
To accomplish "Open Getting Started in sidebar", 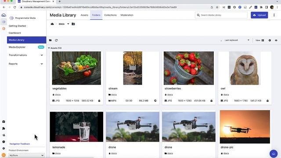I will coord(17,26).
